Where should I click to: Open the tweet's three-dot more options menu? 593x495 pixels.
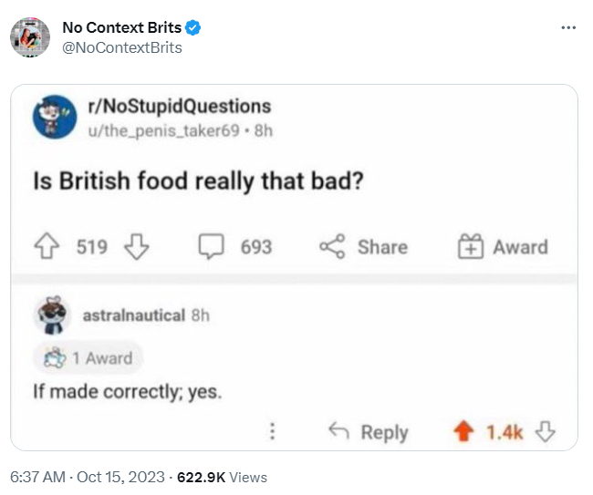568,28
